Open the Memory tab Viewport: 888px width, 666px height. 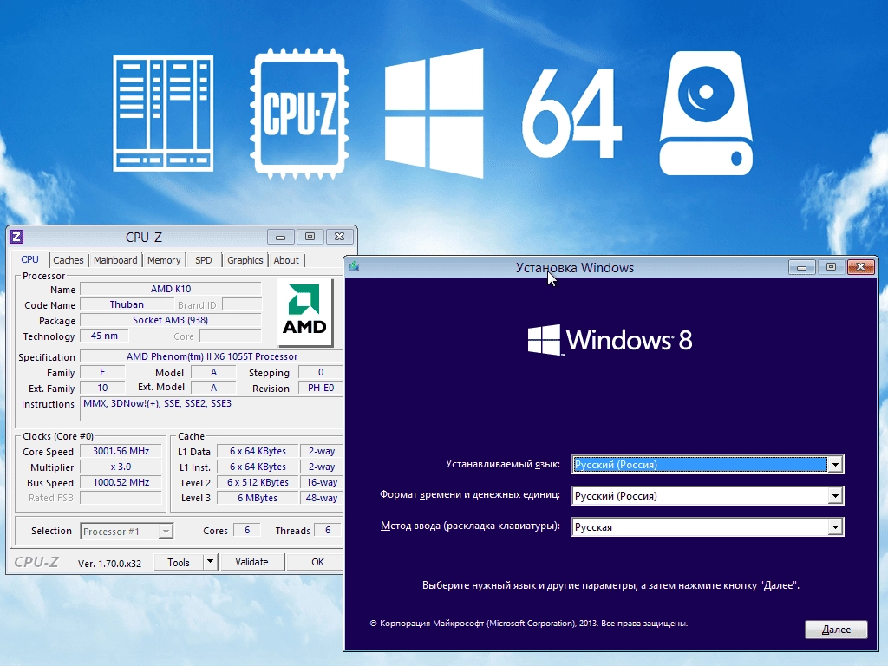(164, 260)
